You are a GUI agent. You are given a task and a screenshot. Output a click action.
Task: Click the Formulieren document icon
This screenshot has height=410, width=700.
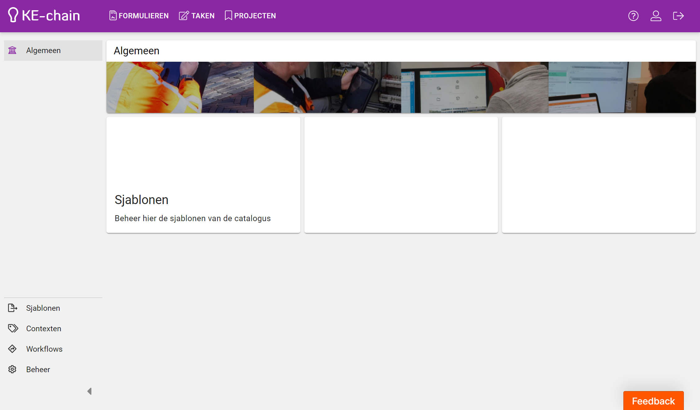tap(113, 16)
